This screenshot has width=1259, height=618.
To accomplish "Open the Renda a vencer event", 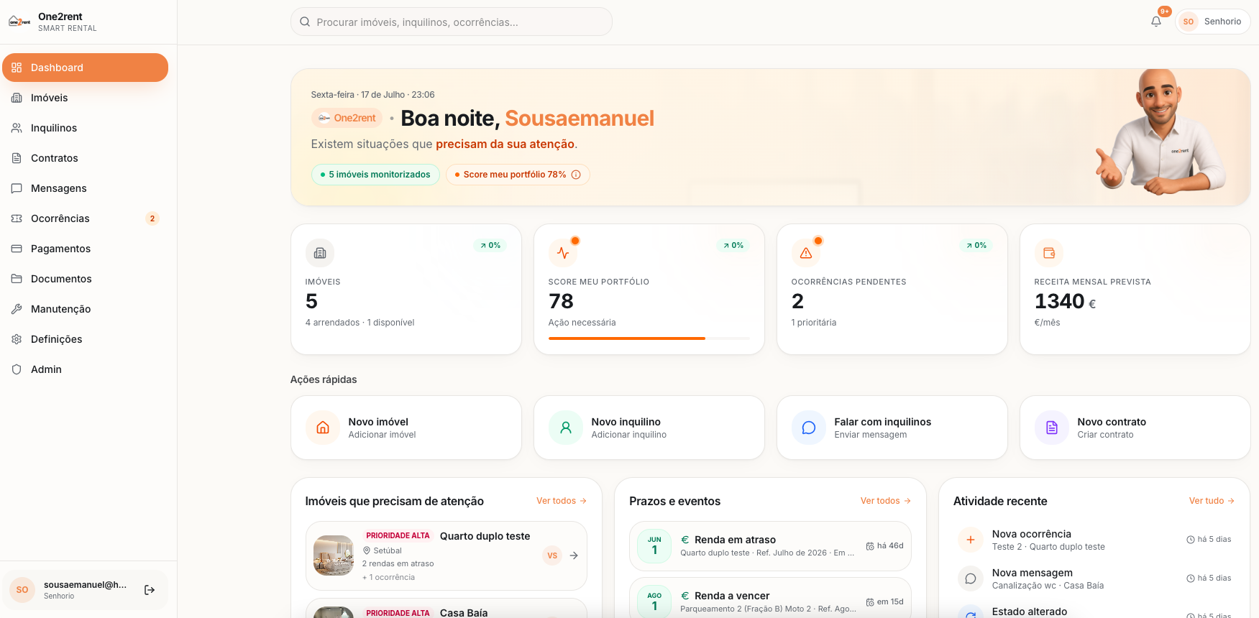I will click(770, 598).
